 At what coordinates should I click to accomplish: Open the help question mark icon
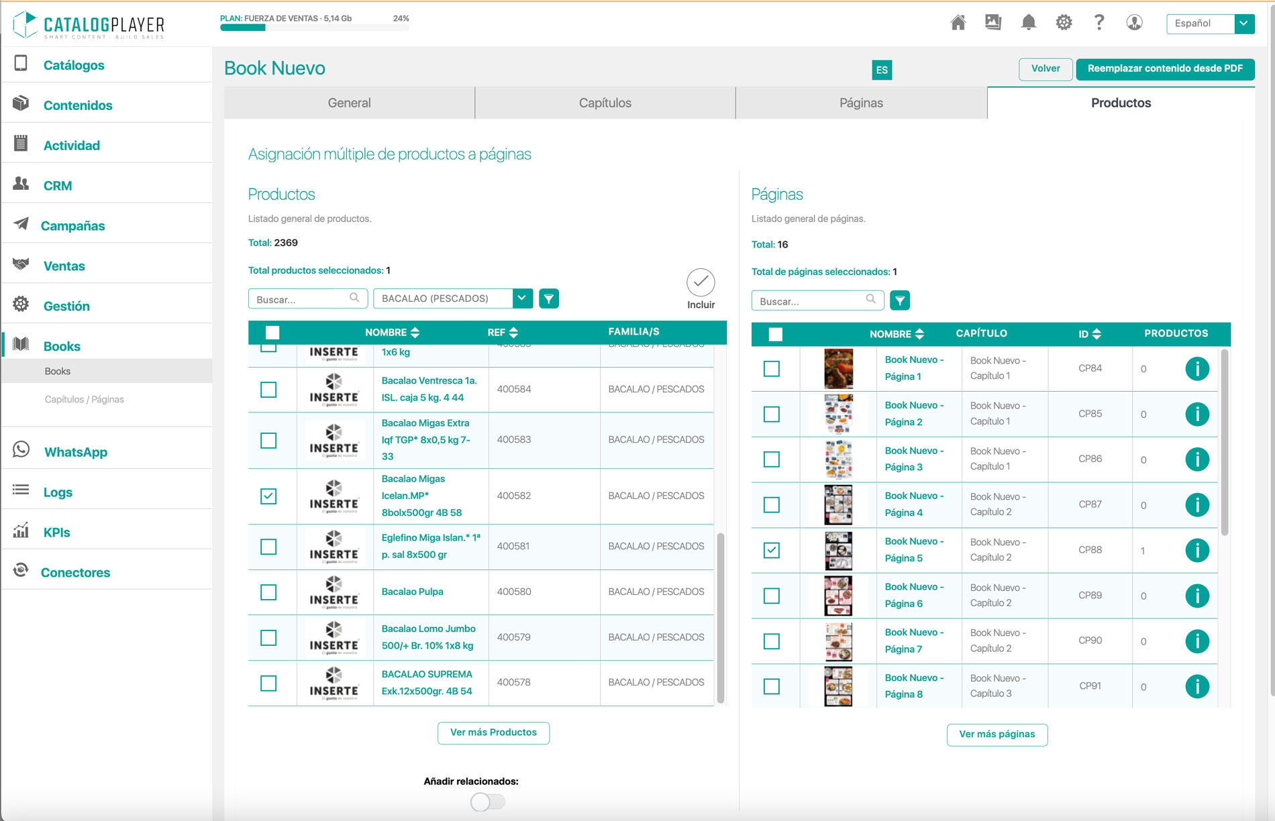pos(1099,22)
